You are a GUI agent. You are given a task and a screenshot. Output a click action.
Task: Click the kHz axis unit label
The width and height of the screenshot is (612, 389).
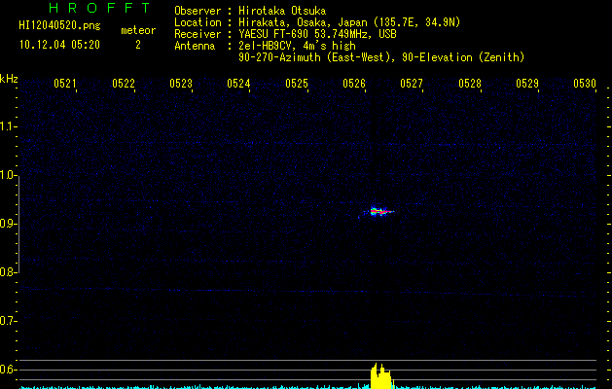click(x=9, y=79)
